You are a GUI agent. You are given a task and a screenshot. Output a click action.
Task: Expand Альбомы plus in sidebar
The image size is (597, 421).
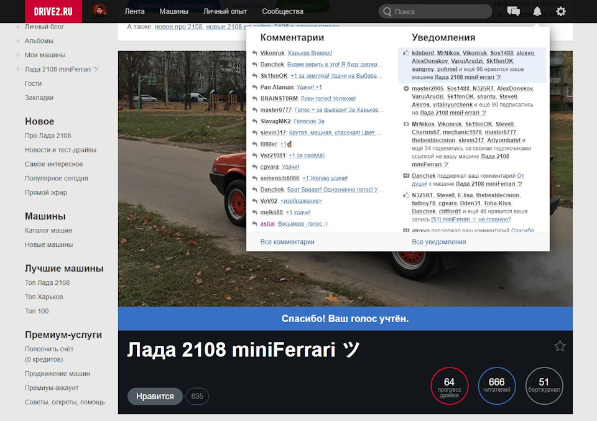(x=17, y=40)
